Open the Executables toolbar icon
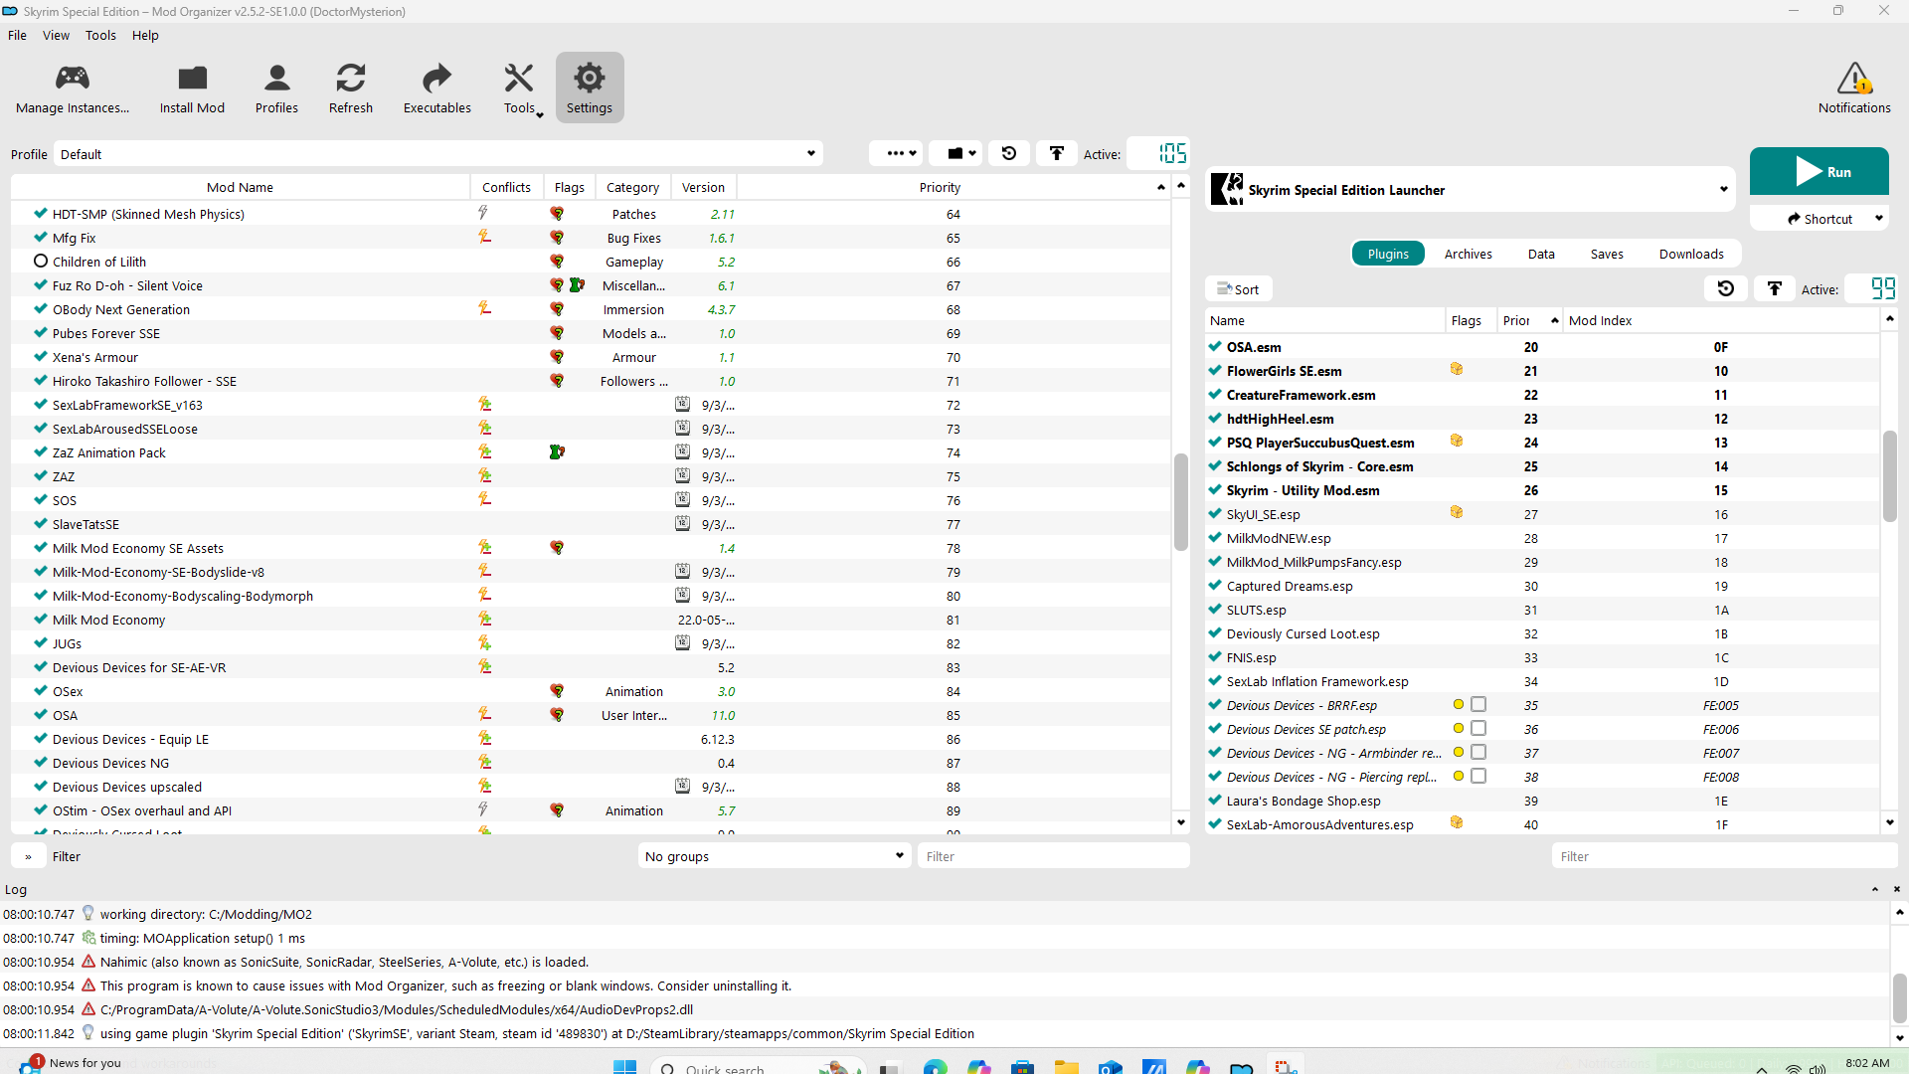This screenshot has width=1909, height=1074. (436, 79)
